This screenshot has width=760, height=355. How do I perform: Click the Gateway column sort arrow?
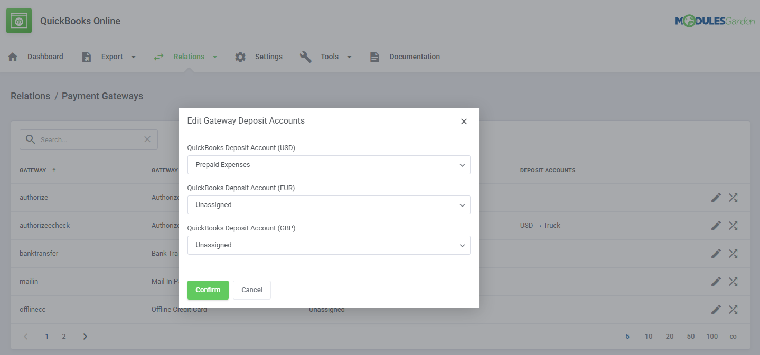[54, 170]
